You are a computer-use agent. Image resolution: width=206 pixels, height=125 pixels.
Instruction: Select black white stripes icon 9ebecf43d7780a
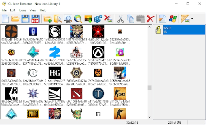55,94
